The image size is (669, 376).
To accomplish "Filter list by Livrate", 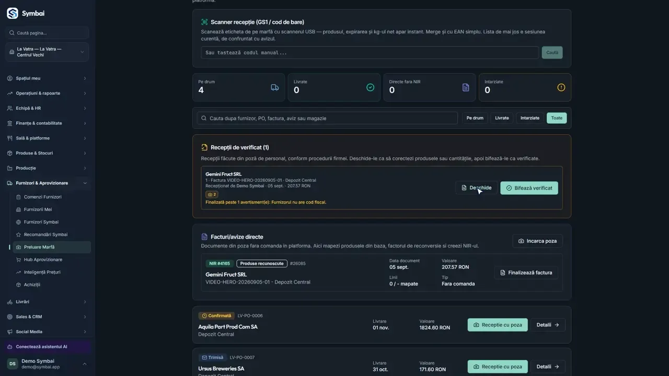I will tap(502, 118).
